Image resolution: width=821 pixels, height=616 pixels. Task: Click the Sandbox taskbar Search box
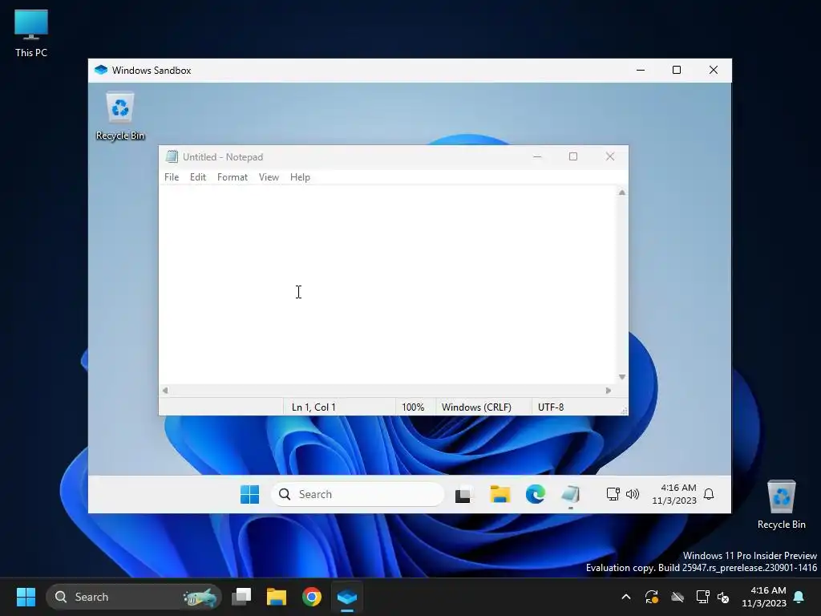coord(358,494)
